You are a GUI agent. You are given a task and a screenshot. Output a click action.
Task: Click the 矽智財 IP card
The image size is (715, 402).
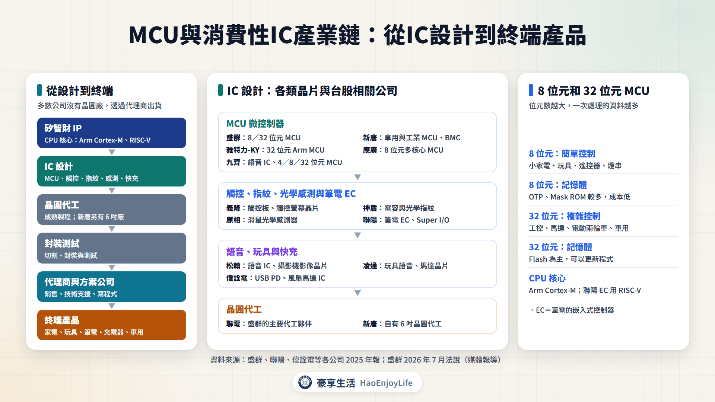[112, 133]
